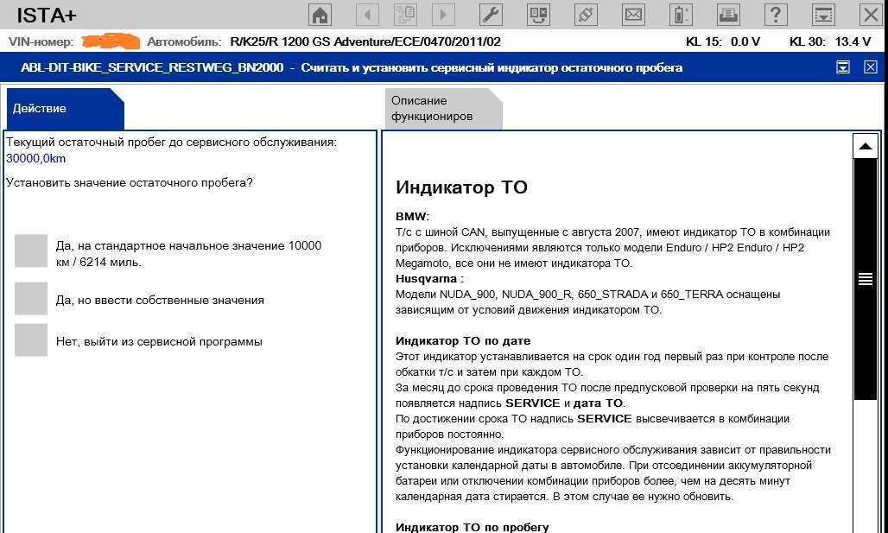Collapse the ISTA+ top toolbar window
The image size is (888, 533).
click(x=824, y=15)
